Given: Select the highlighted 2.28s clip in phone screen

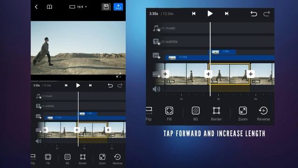Looking at the screenshot, I should (x=92, y=130).
